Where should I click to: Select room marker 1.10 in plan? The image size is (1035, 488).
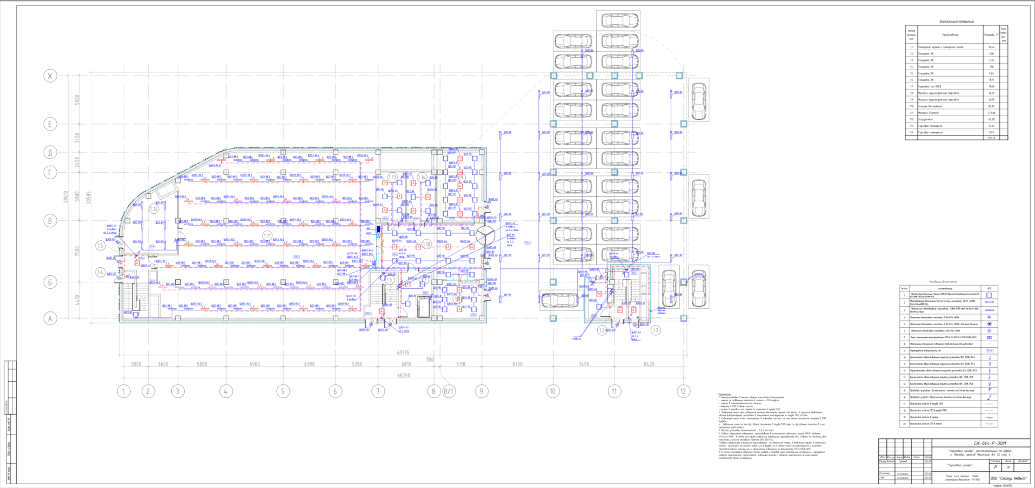(426, 244)
